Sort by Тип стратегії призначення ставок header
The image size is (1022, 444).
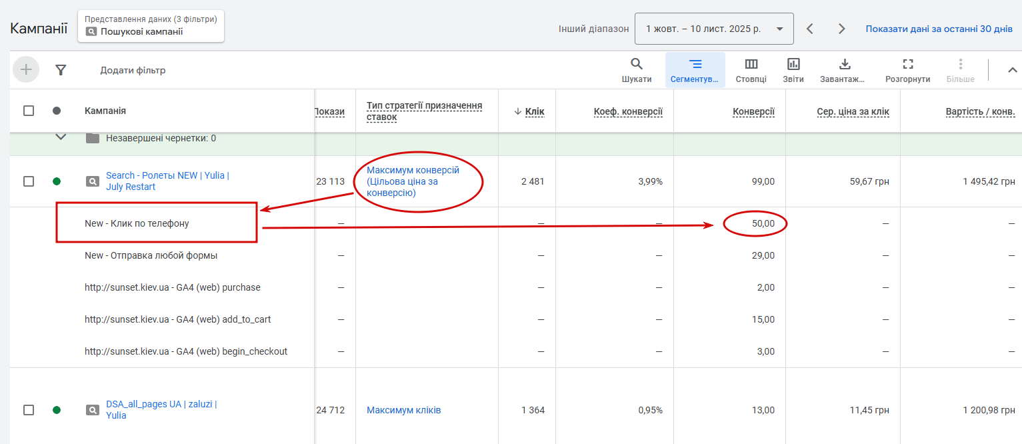coord(425,111)
